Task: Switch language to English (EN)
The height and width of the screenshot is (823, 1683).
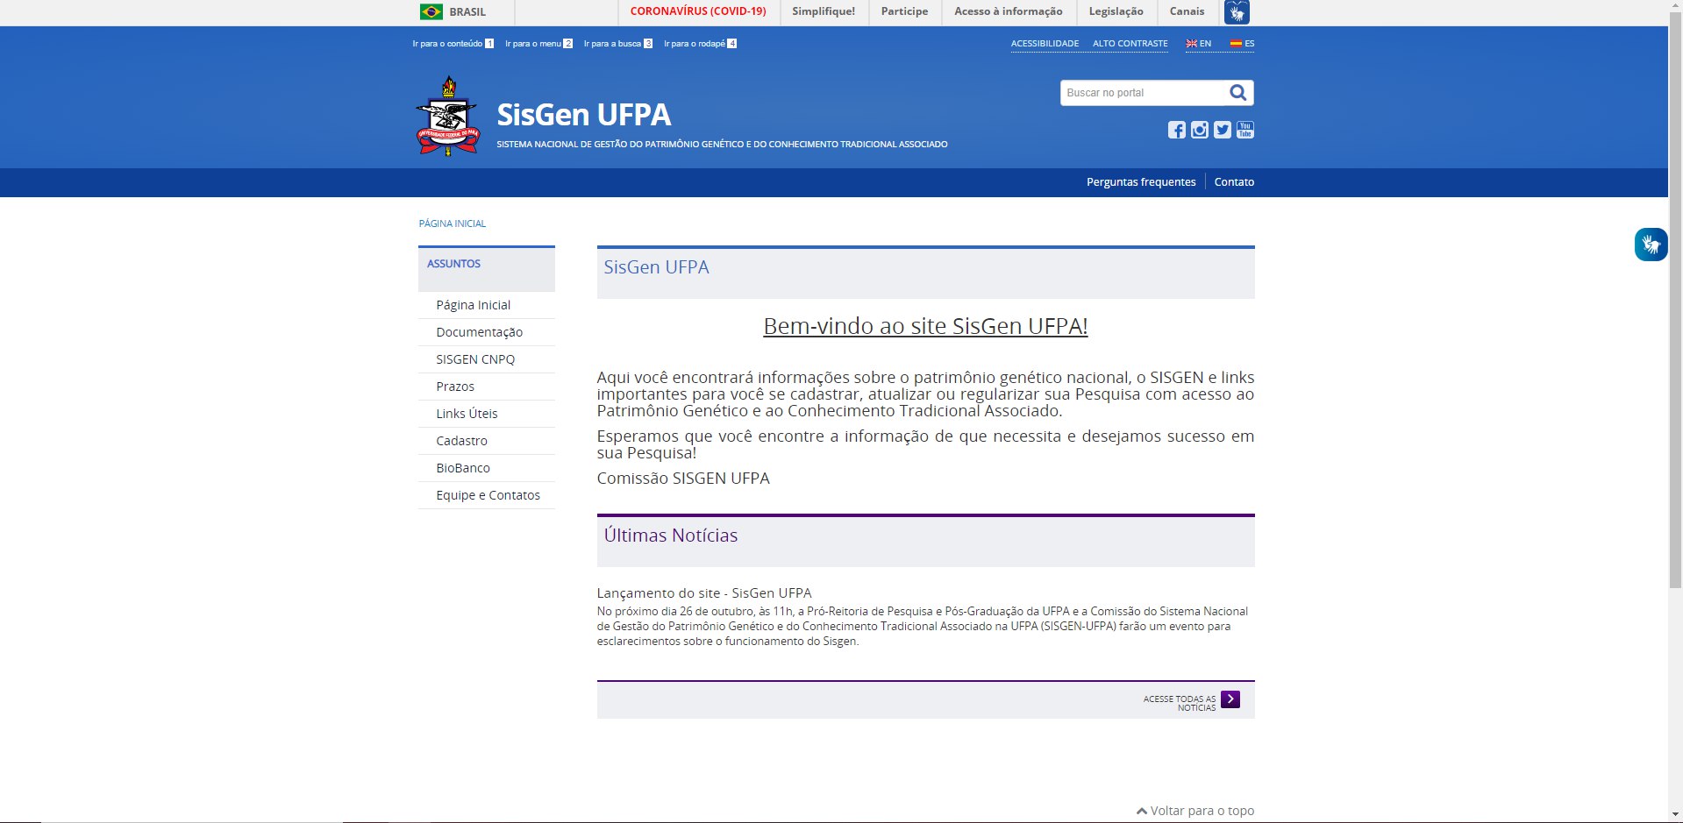Action: click(x=1198, y=44)
